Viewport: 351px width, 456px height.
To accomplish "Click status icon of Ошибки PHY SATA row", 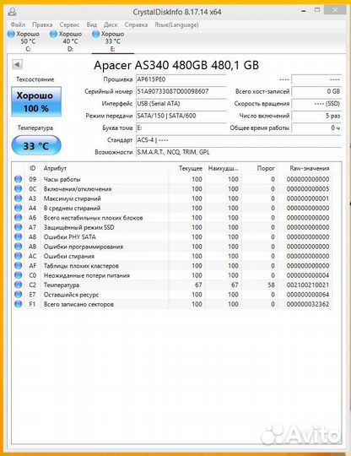I will pyautogui.click(x=18, y=236).
